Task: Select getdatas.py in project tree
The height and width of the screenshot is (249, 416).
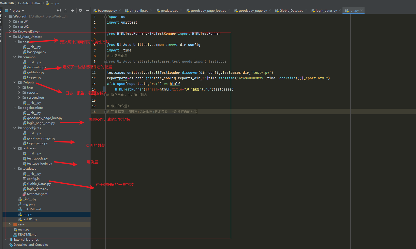Action: tap(36, 72)
